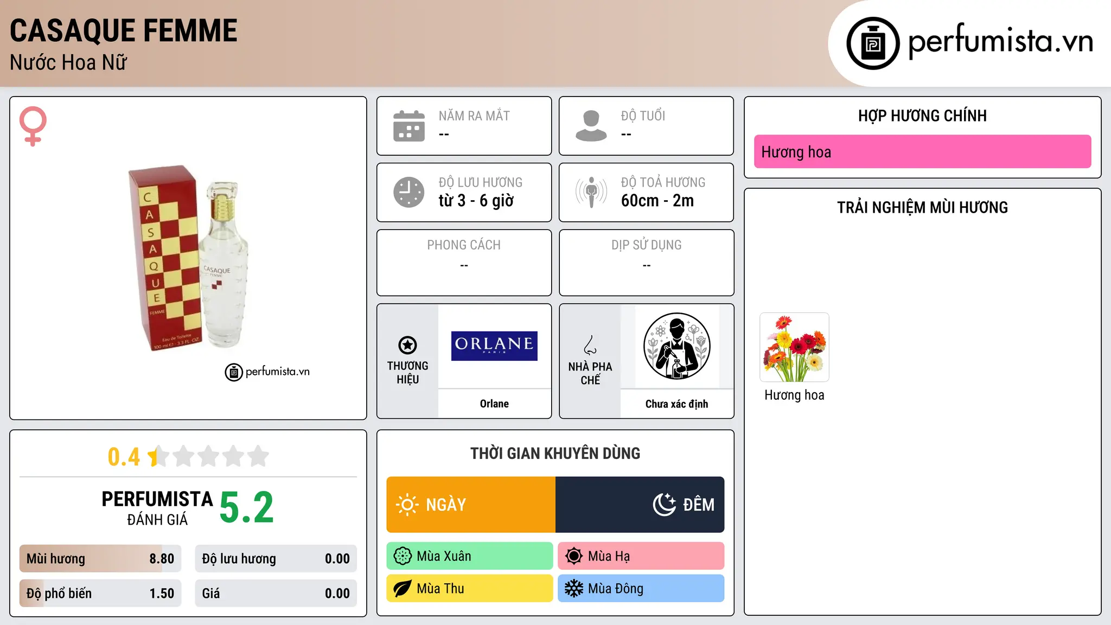Select the Ngày daytime segment
The width and height of the screenshot is (1111, 625).
point(471,505)
